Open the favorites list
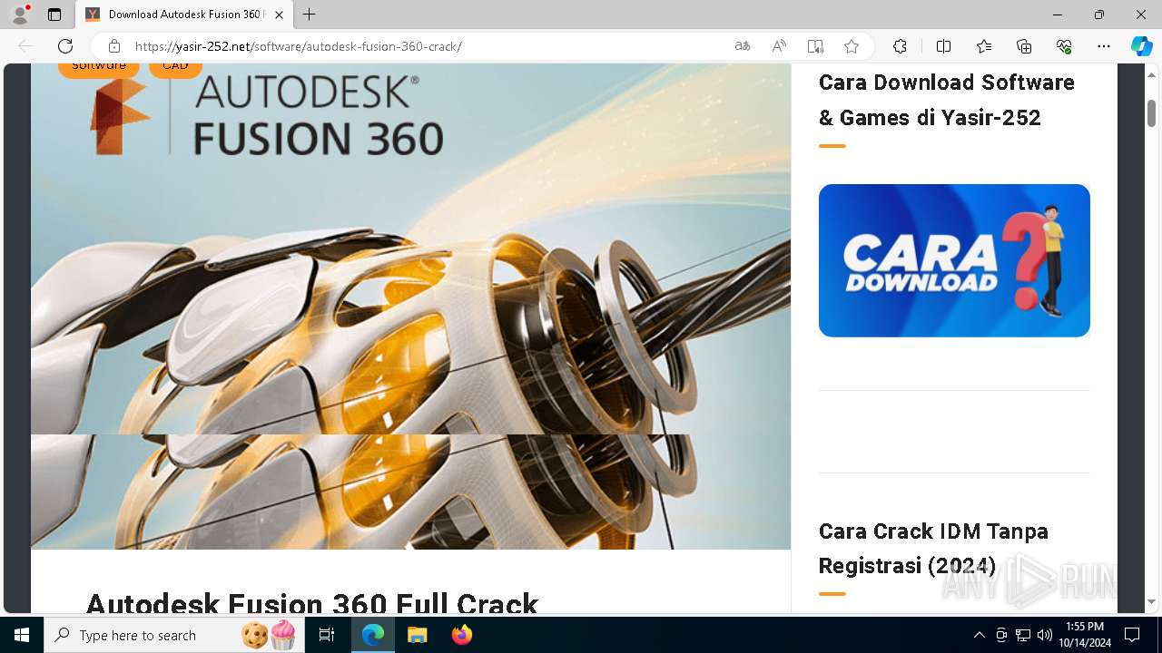Screen dimensions: 1162x653 pos(984,46)
